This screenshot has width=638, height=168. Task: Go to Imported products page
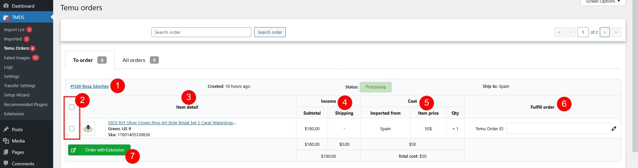[x=13, y=39]
